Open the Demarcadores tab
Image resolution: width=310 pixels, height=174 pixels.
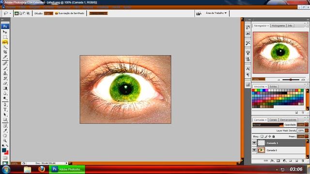(288, 120)
